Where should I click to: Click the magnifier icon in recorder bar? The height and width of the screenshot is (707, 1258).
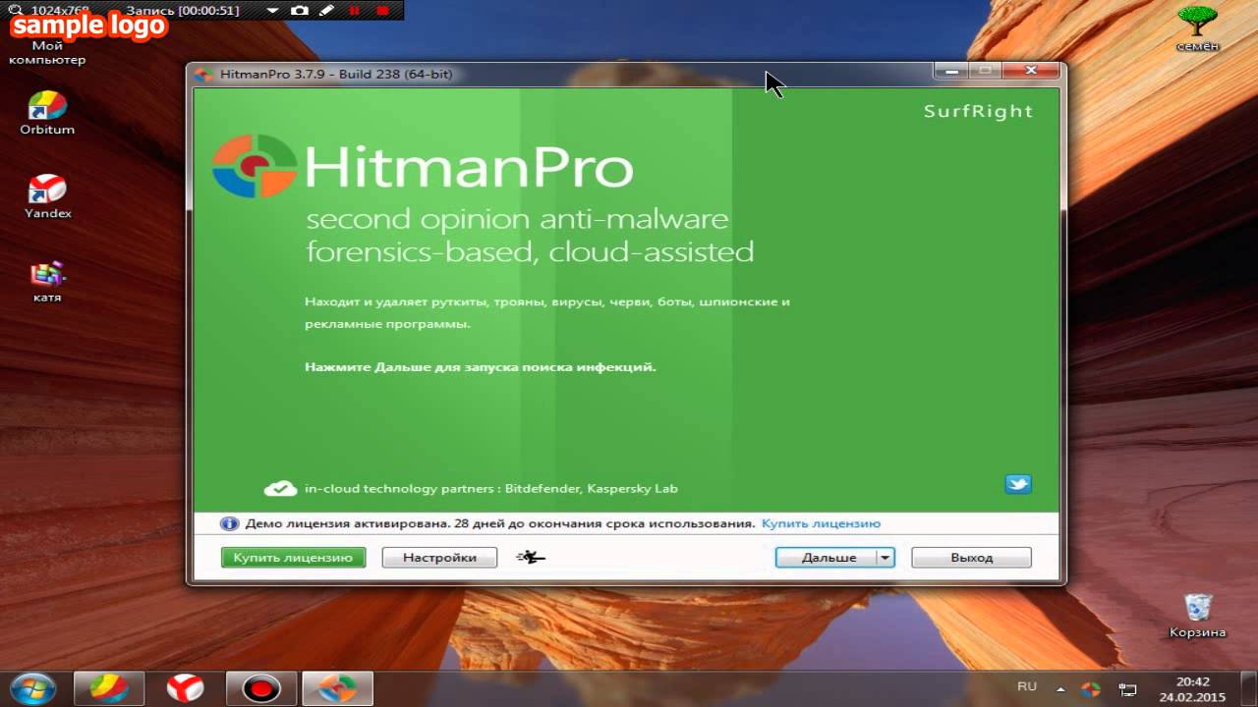point(15,10)
